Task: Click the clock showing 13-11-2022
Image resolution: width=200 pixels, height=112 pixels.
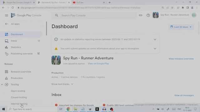Action: click(187, 109)
